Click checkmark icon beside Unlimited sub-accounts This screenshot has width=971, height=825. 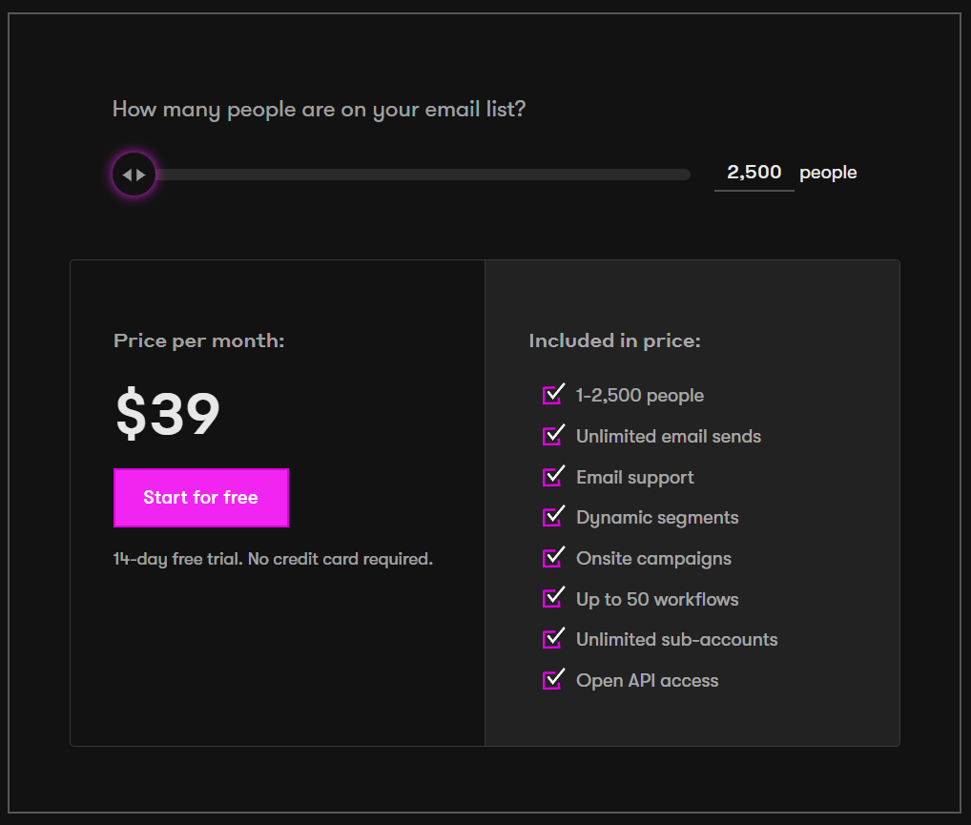click(x=553, y=638)
